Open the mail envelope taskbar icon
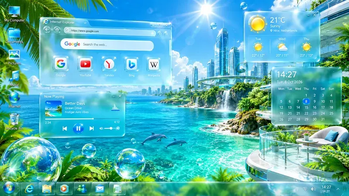The height and width of the screenshot is (196, 349). click(x=100, y=189)
